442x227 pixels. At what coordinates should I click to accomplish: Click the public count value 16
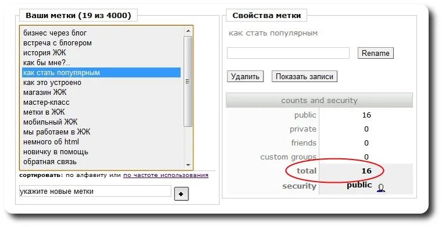(366, 115)
